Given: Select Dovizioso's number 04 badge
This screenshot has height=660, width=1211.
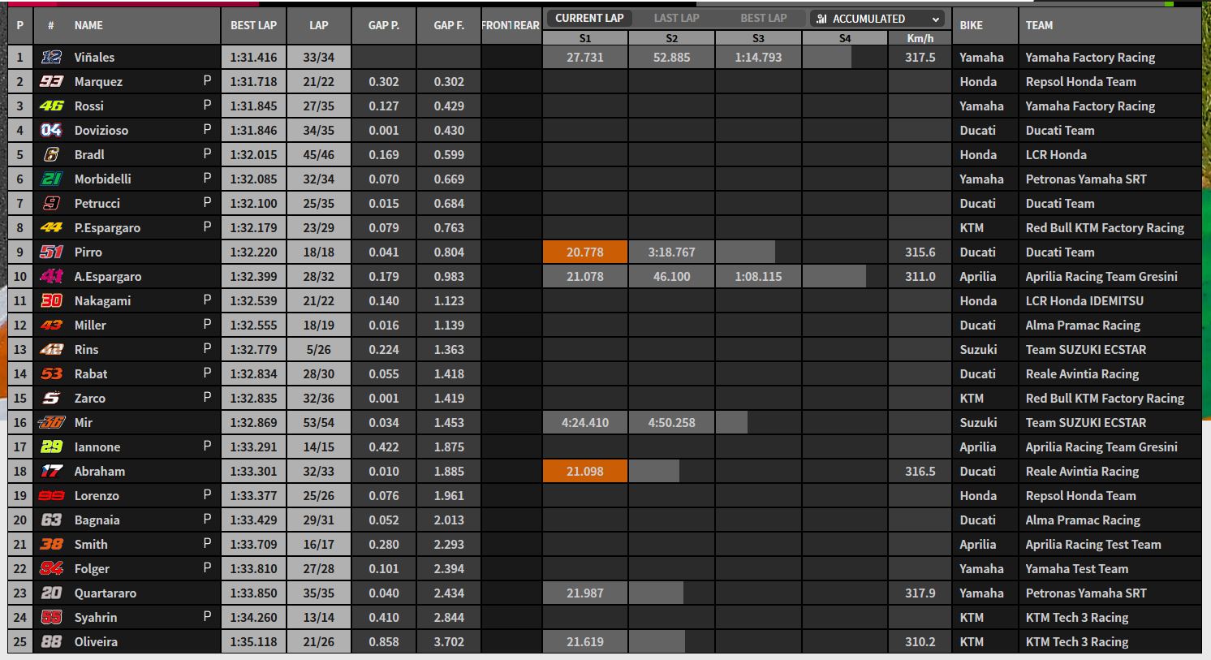Looking at the screenshot, I should (51, 130).
